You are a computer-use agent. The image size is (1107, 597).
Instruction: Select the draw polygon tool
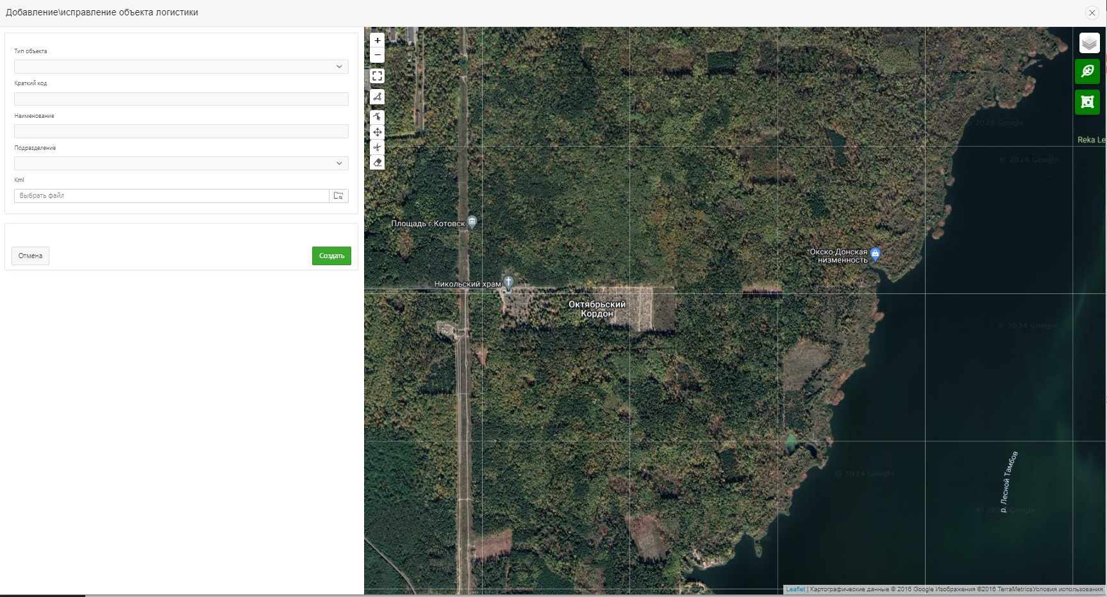point(378,97)
